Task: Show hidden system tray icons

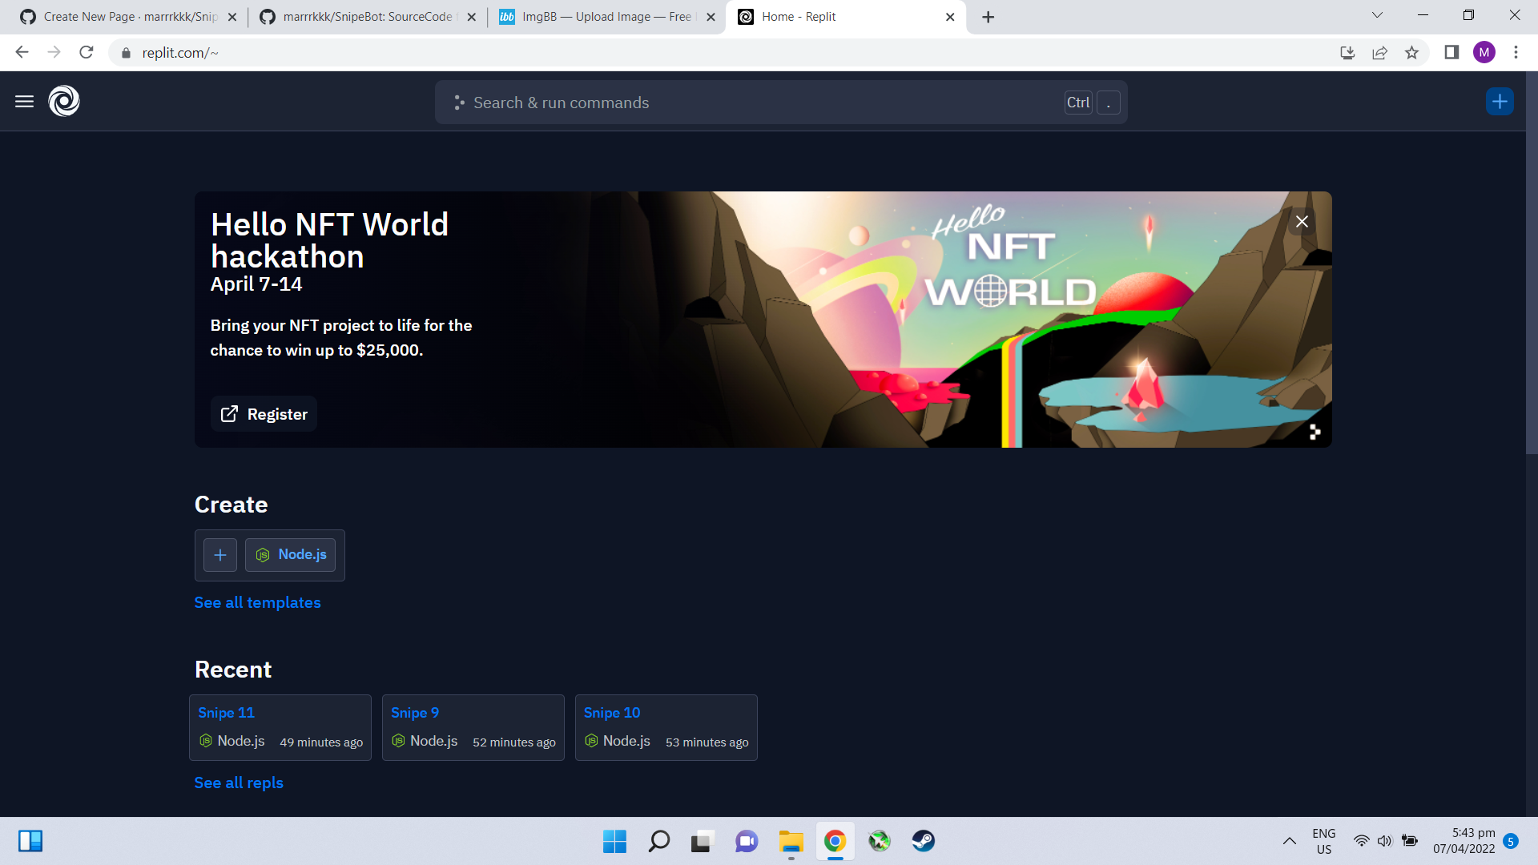Action: tap(1289, 841)
